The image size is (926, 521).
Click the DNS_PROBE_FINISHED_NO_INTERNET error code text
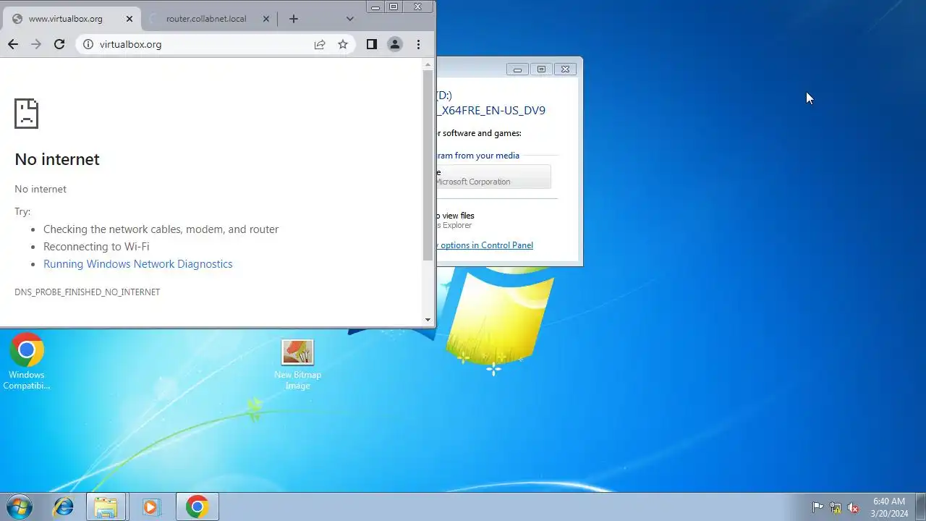[x=88, y=292]
